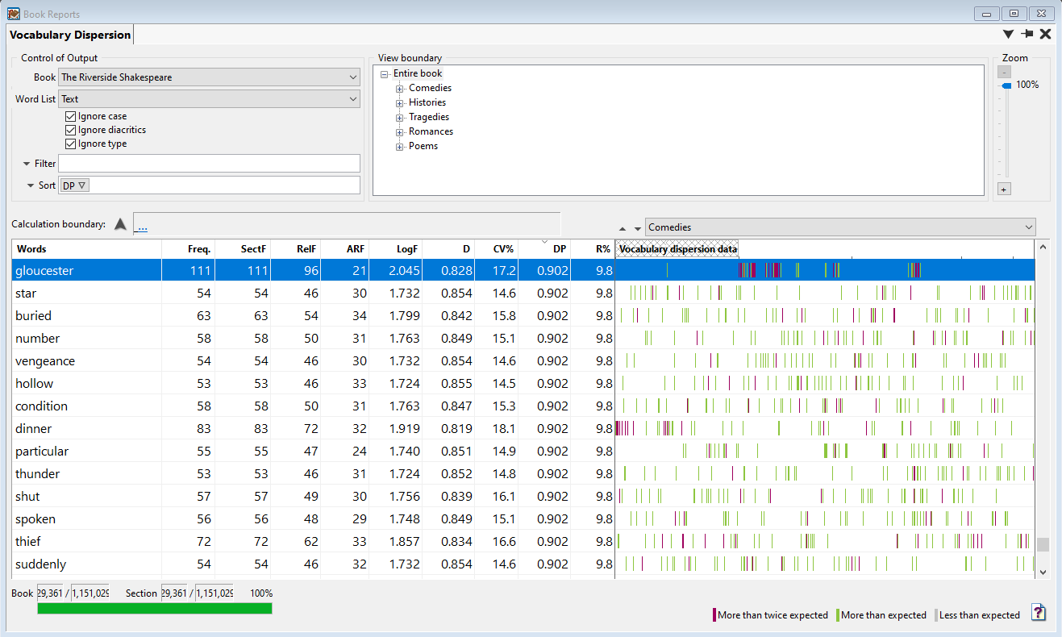Uncheck the Ignore case checkbox
This screenshot has height=637, width=1062.
[71, 116]
